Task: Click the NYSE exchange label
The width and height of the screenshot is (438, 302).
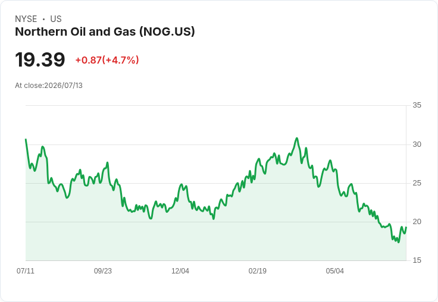Action: pyautogui.click(x=26, y=19)
